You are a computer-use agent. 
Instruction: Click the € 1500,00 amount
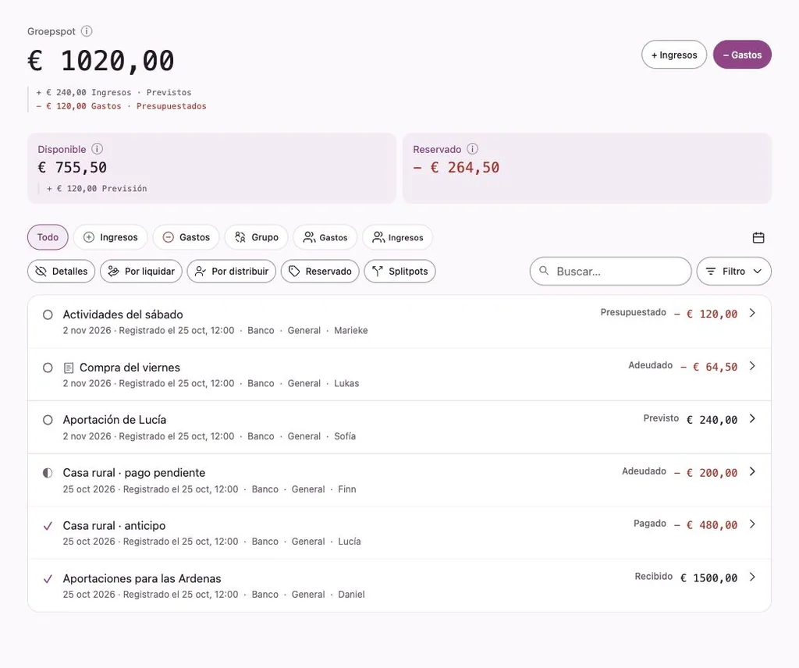point(708,577)
